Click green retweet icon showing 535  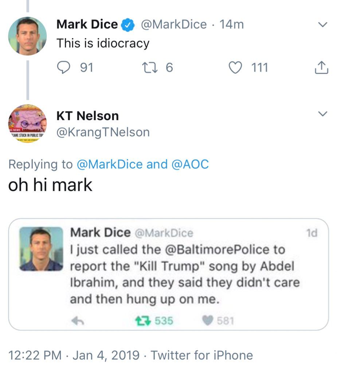pyautogui.click(x=140, y=321)
